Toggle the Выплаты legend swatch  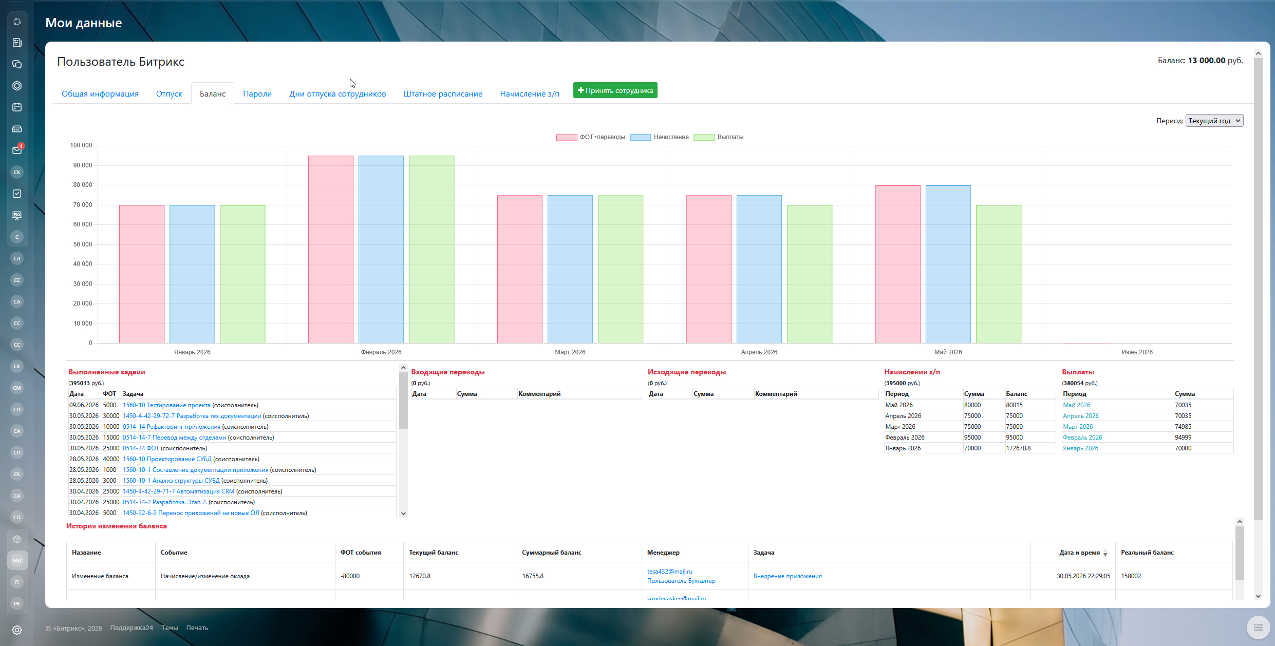coord(704,137)
